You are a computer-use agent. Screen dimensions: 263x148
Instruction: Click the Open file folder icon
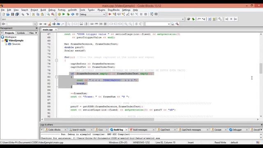pyautogui.click(x=8, y=14)
